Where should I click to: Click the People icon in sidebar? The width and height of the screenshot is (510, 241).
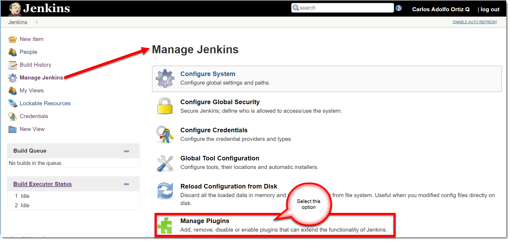coord(13,52)
